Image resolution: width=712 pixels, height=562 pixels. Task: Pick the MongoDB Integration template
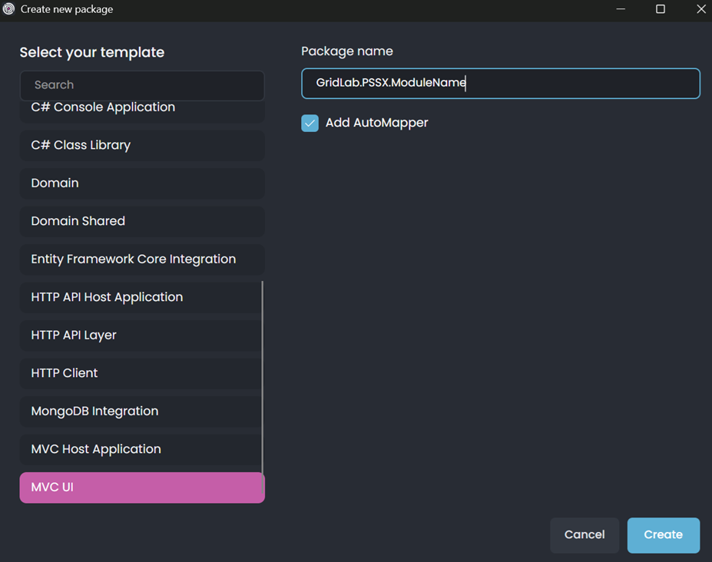click(141, 412)
